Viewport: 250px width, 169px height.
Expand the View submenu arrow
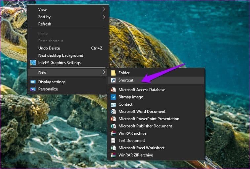tap(104, 9)
